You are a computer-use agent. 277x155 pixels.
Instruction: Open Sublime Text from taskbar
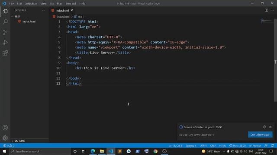[x=119, y=151]
